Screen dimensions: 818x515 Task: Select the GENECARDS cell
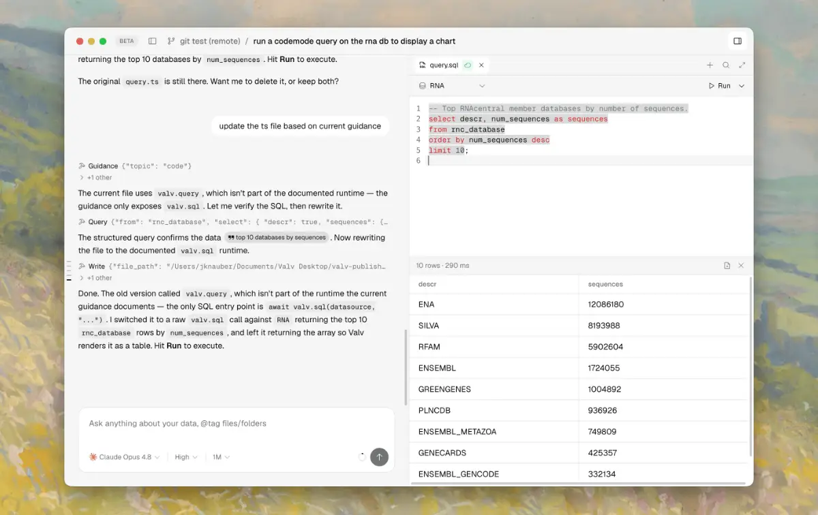494,452
